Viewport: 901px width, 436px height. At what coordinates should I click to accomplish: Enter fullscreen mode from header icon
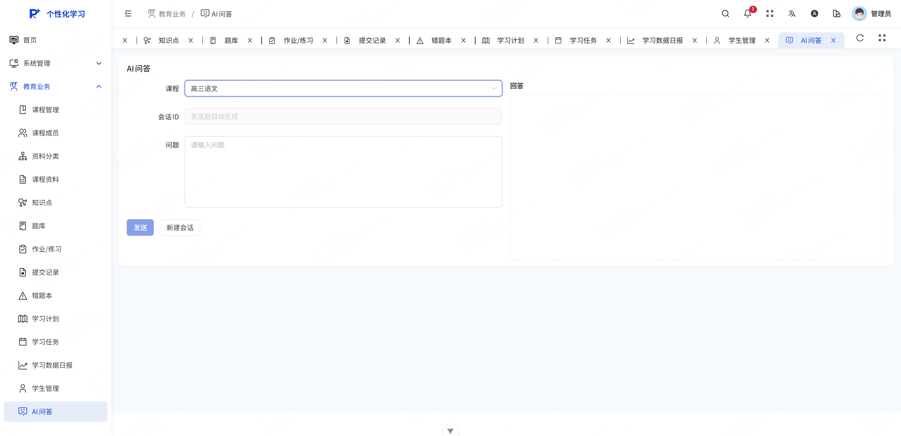click(770, 14)
